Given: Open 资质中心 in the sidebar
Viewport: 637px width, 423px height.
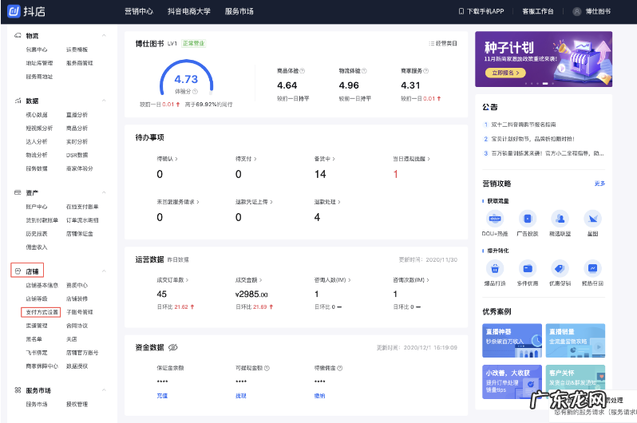Looking at the screenshot, I should coord(77,285).
